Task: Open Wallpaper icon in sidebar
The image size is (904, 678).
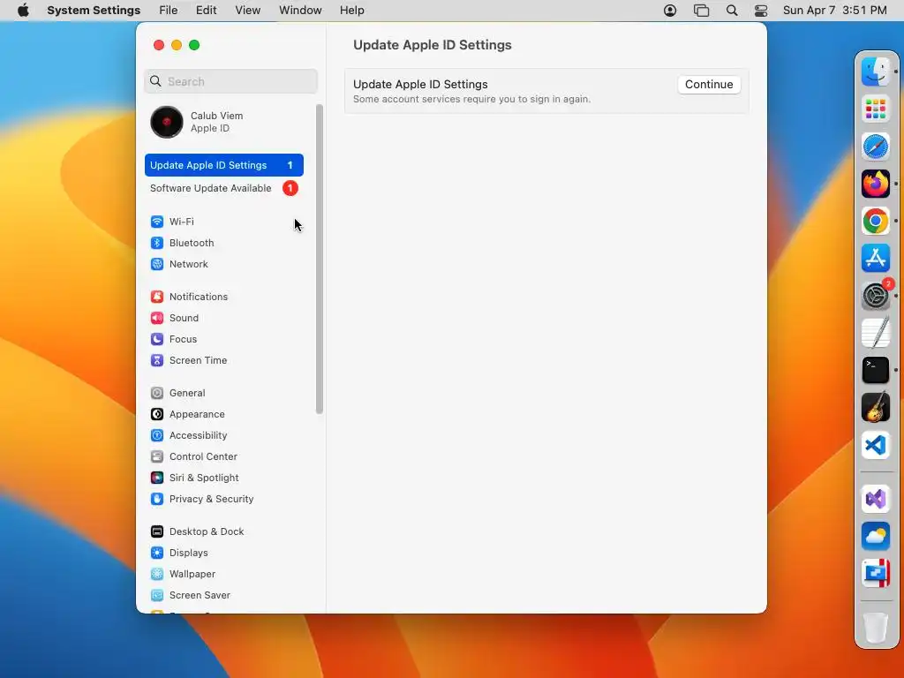Action: (x=157, y=574)
